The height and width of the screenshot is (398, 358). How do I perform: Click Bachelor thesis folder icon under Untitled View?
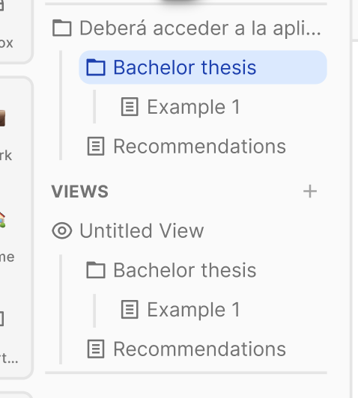tap(96, 270)
